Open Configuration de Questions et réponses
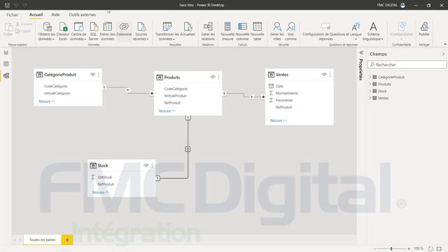 point(325,31)
